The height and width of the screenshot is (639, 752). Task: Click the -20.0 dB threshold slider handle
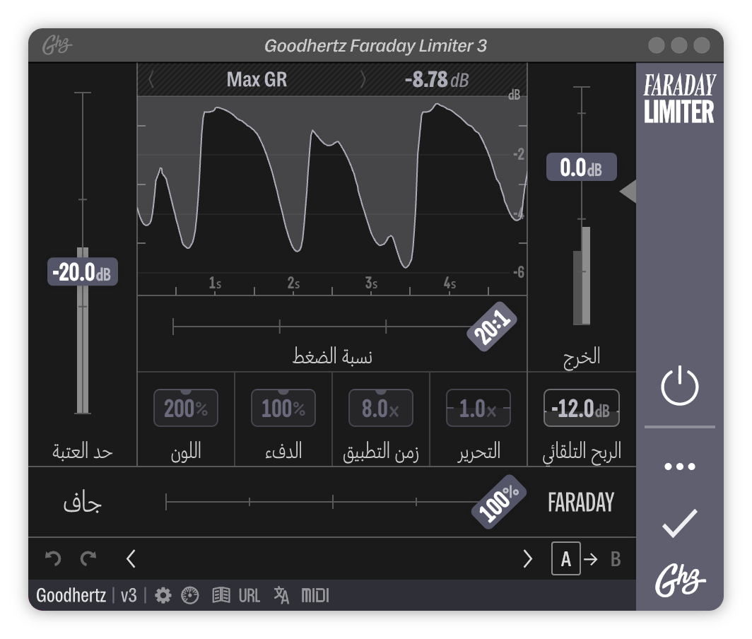tap(83, 272)
